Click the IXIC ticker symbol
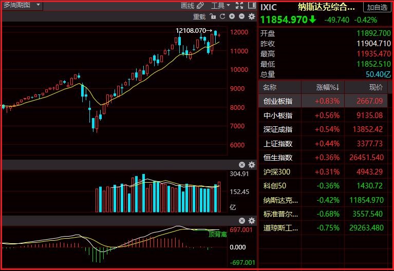 (269, 7)
